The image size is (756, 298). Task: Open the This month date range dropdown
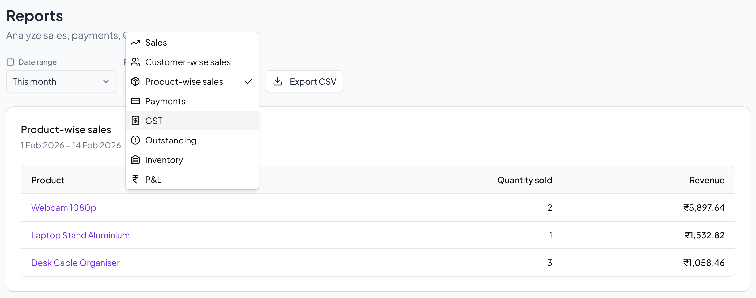(61, 82)
